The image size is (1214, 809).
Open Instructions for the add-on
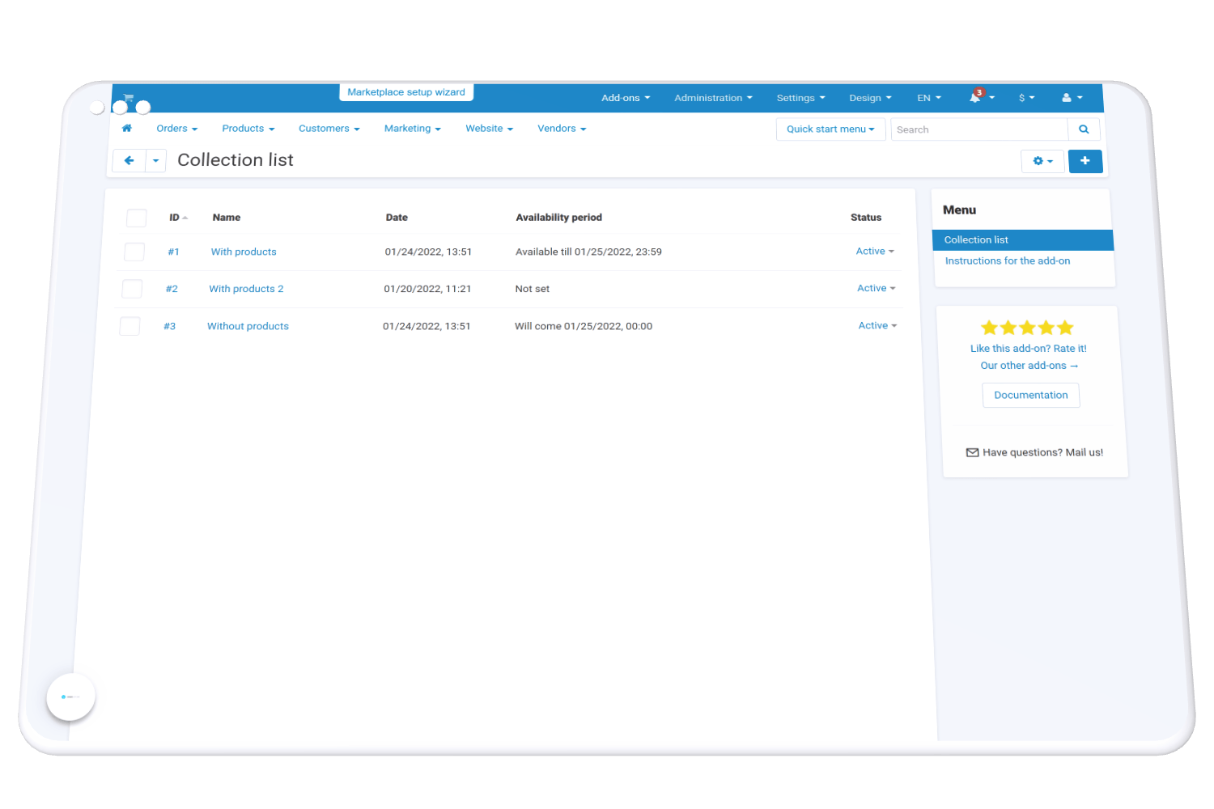click(x=1008, y=260)
